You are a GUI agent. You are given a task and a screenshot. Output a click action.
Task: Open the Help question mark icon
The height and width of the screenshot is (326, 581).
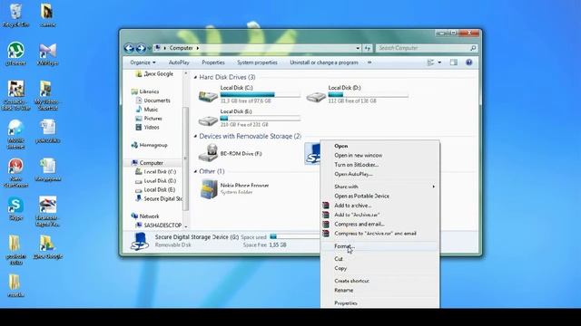pyautogui.click(x=468, y=62)
